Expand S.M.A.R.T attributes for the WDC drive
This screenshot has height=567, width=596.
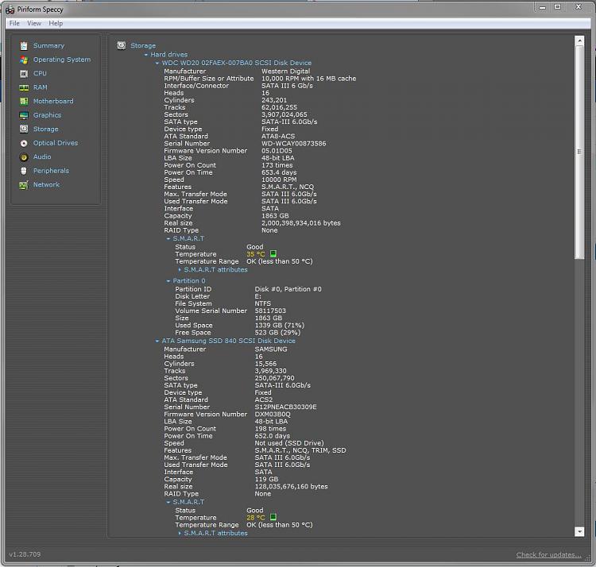tap(180, 270)
